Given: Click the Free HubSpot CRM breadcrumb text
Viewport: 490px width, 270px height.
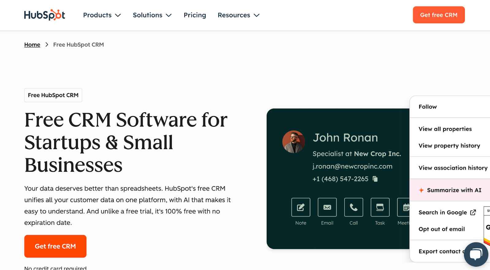Looking at the screenshot, I should click(x=78, y=45).
